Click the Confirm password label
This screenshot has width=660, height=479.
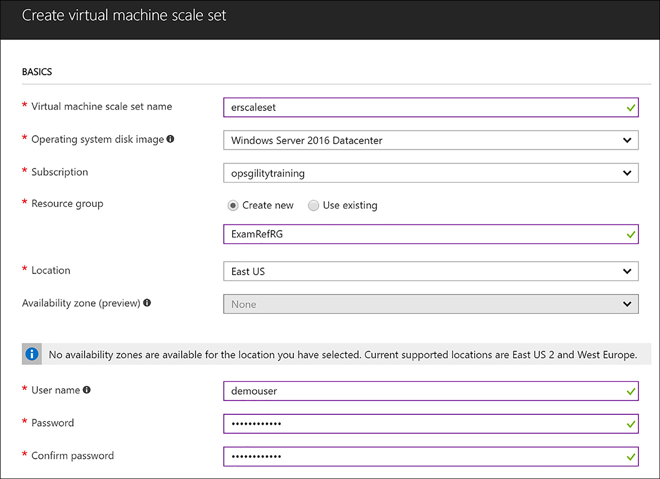(72, 455)
